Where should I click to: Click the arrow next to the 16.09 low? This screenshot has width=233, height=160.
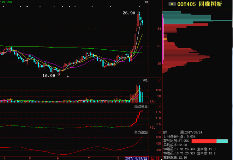tap(58, 75)
